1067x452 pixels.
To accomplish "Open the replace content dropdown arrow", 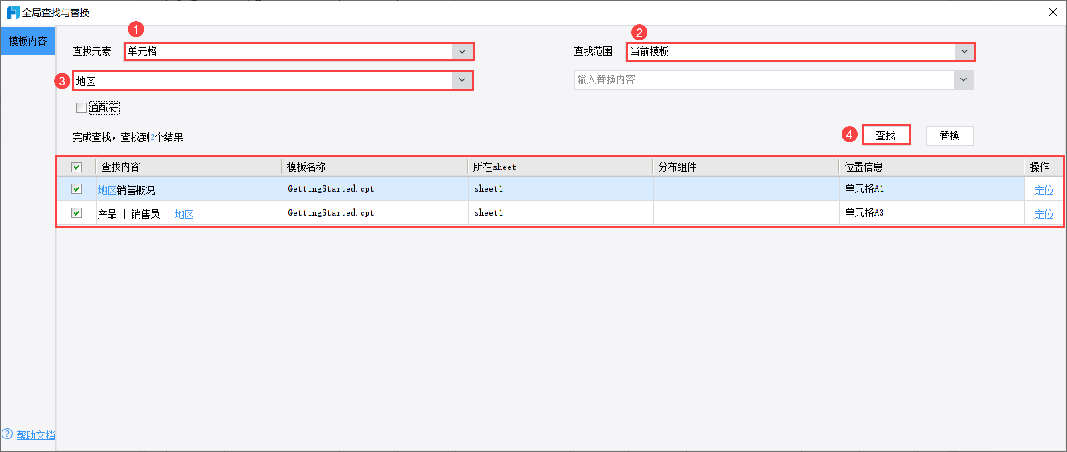I will 963,80.
